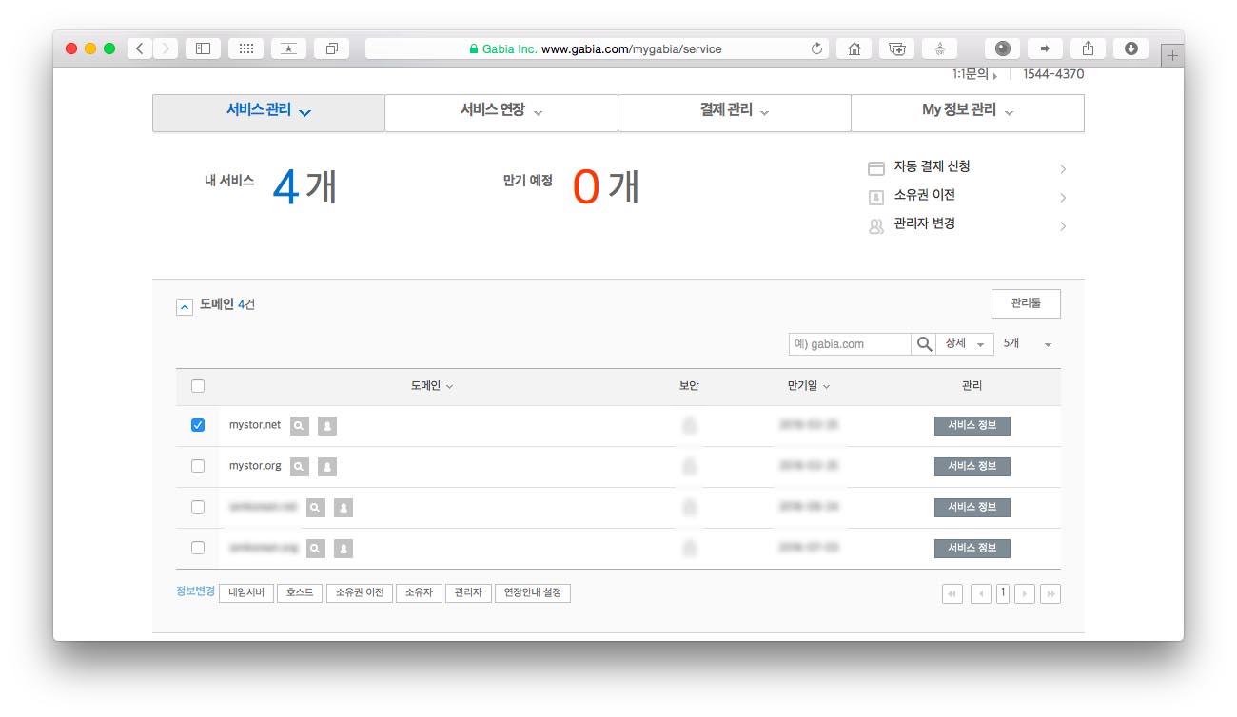Click the 자동 결제 신청 link
Viewport: 1237px width, 717px height.
(931, 167)
